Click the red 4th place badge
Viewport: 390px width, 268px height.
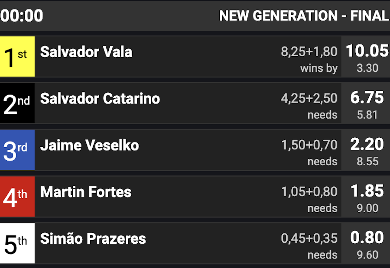pyautogui.click(x=17, y=197)
